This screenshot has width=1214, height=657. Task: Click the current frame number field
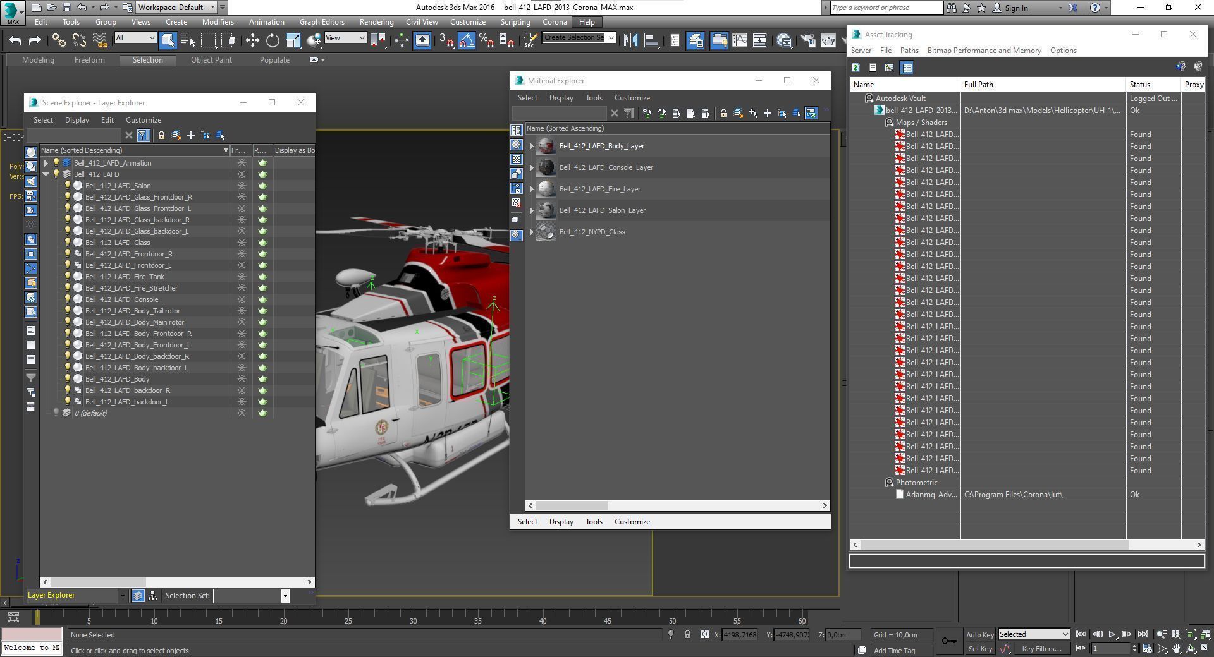point(1110,648)
